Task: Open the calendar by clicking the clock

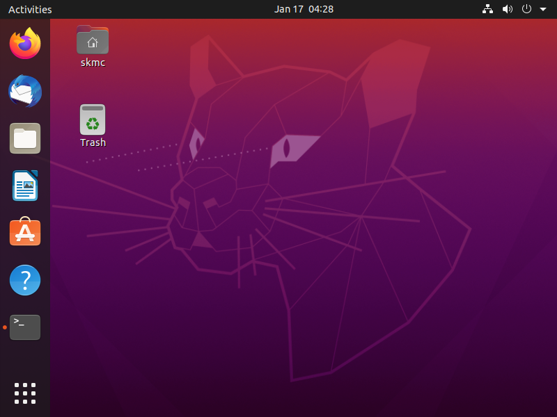Action: pyautogui.click(x=304, y=9)
